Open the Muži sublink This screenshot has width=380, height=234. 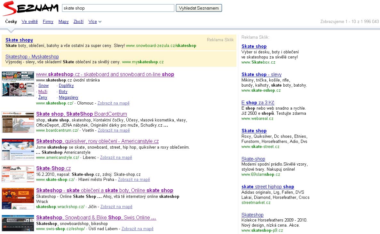[43, 91]
